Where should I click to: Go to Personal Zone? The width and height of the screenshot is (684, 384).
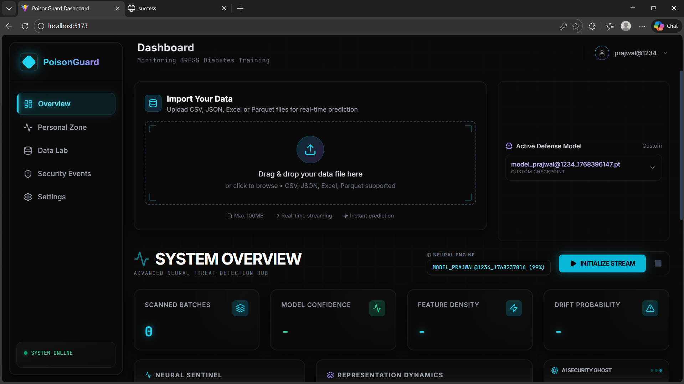point(66,127)
